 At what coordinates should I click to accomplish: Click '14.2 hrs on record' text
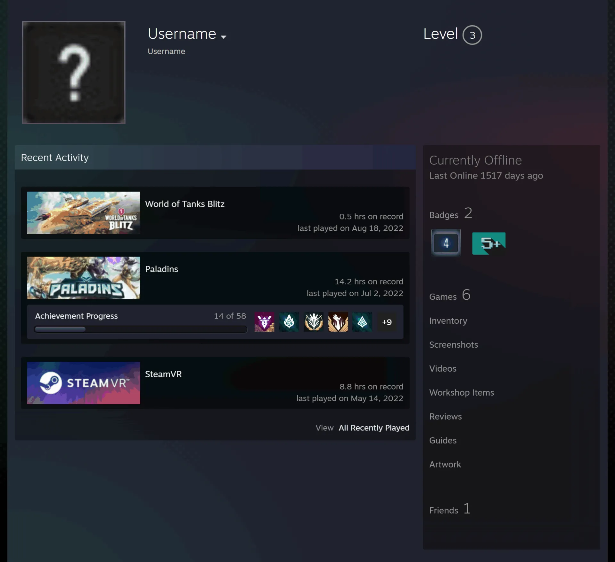369,281
